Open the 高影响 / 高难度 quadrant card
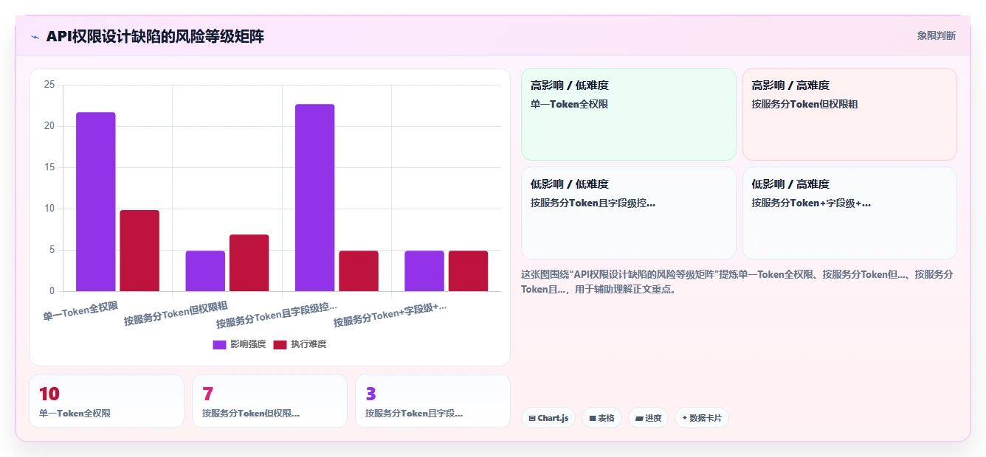Screen dimensions: 986x457 [849, 114]
